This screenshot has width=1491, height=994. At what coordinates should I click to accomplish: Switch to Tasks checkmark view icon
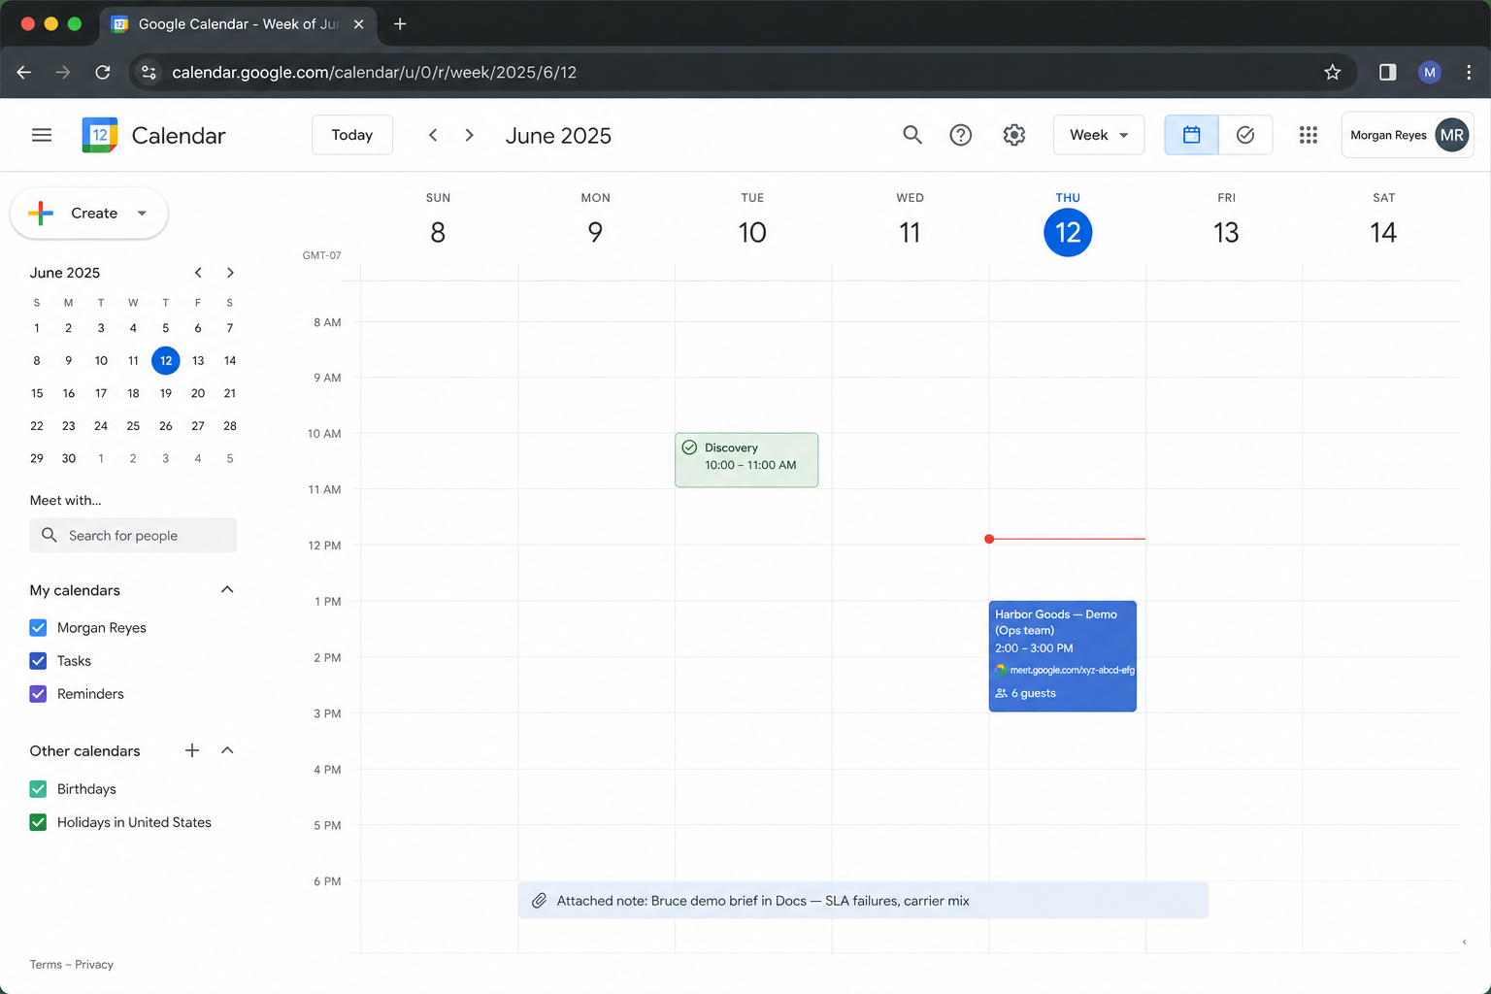1245,135
